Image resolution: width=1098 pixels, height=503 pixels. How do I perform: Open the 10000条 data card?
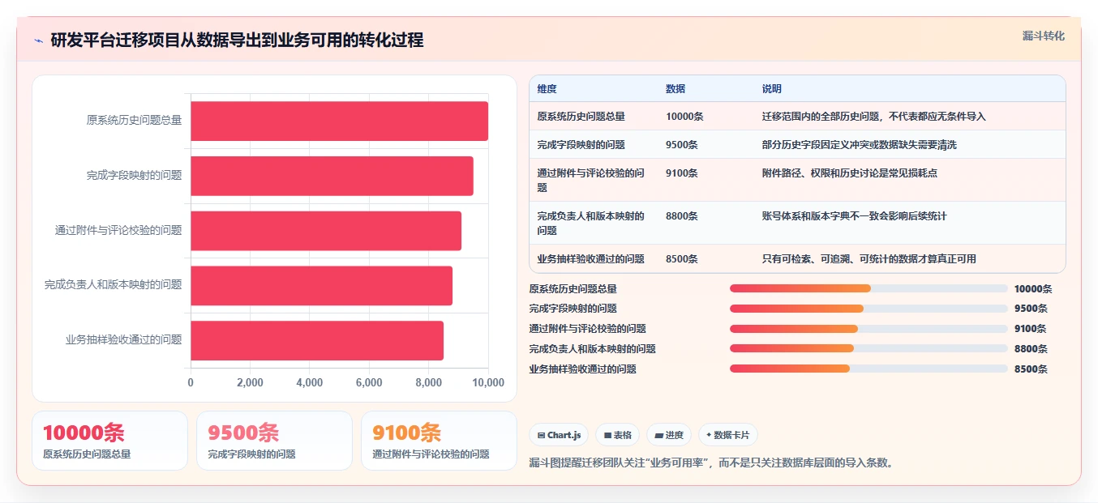(109, 441)
